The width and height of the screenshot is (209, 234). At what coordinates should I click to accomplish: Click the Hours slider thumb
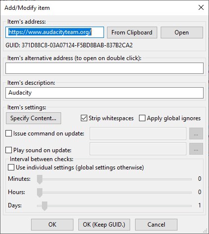pos(39,193)
